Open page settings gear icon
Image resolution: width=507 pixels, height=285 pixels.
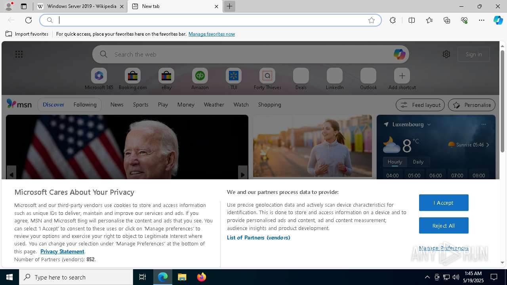tap(446, 54)
